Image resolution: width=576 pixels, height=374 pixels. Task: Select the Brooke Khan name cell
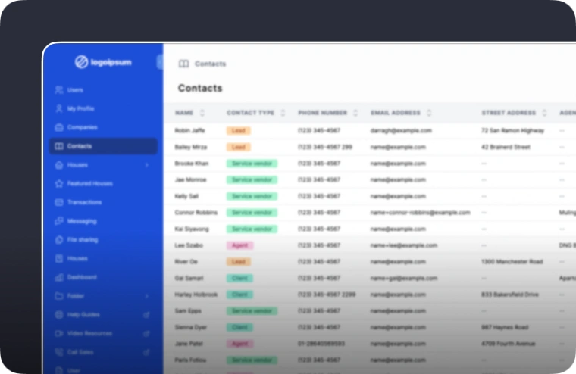(x=192, y=164)
